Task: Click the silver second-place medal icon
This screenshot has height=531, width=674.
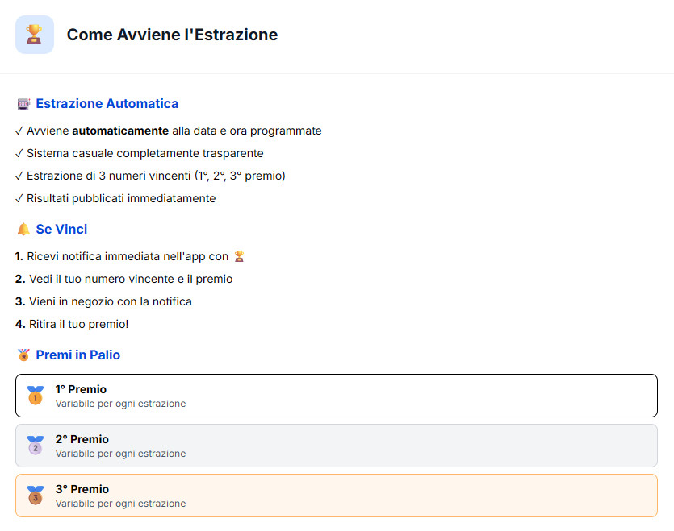Action: click(36, 445)
